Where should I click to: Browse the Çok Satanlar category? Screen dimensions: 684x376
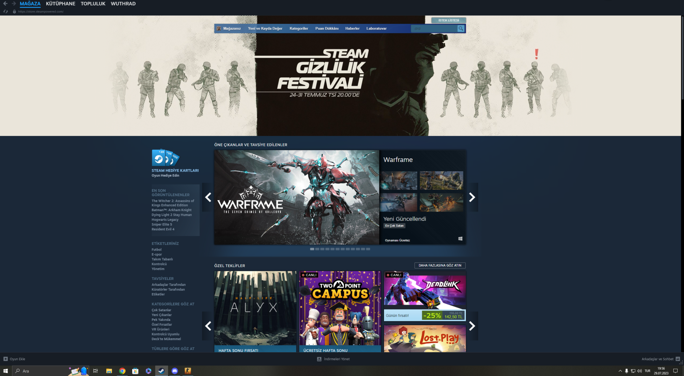tap(161, 310)
